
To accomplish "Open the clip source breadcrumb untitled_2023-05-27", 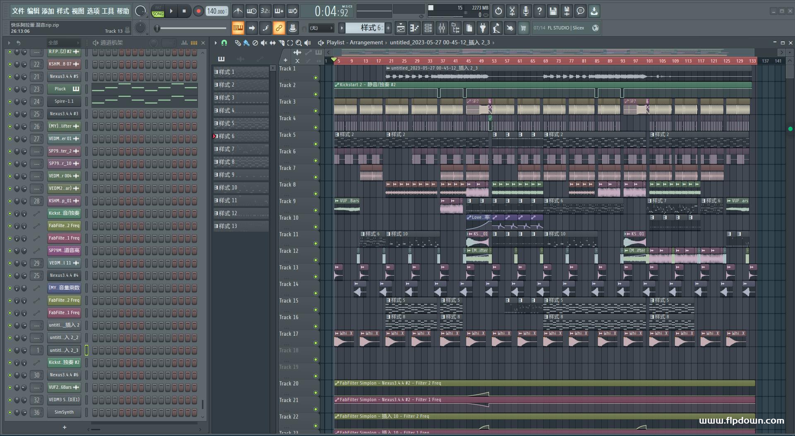I will (x=440, y=43).
